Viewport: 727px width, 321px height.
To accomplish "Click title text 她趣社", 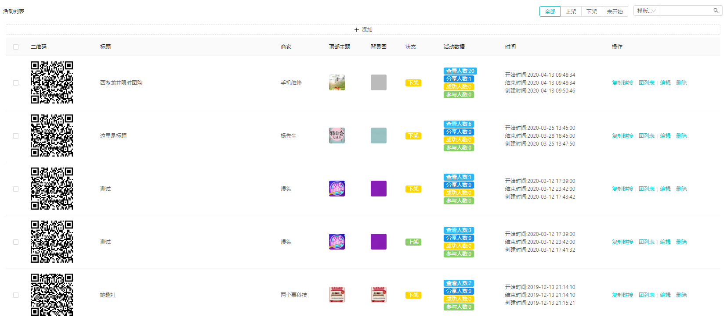I will tap(108, 295).
